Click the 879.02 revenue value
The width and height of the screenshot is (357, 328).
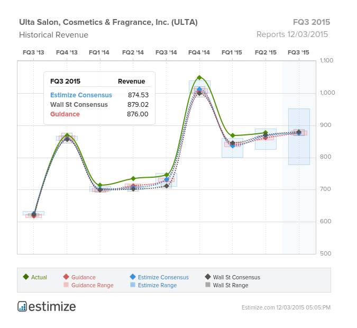pyautogui.click(x=138, y=105)
